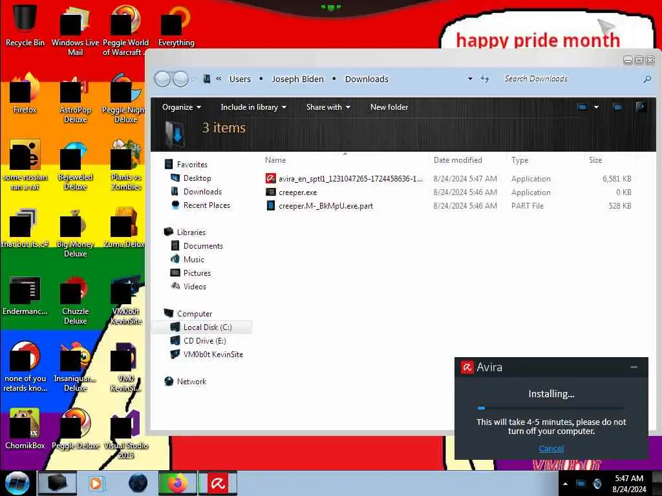This screenshot has width=662, height=496.
Task: Click the Firefox taskbar button
Action: (x=177, y=483)
